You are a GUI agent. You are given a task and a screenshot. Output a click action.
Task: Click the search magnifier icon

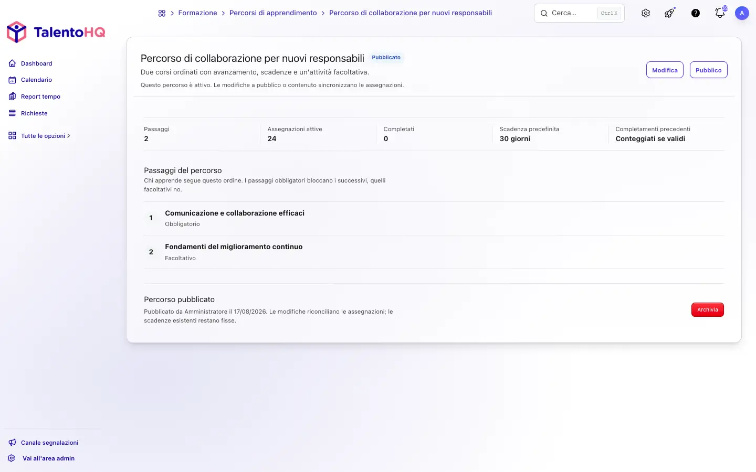click(x=544, y=13)
